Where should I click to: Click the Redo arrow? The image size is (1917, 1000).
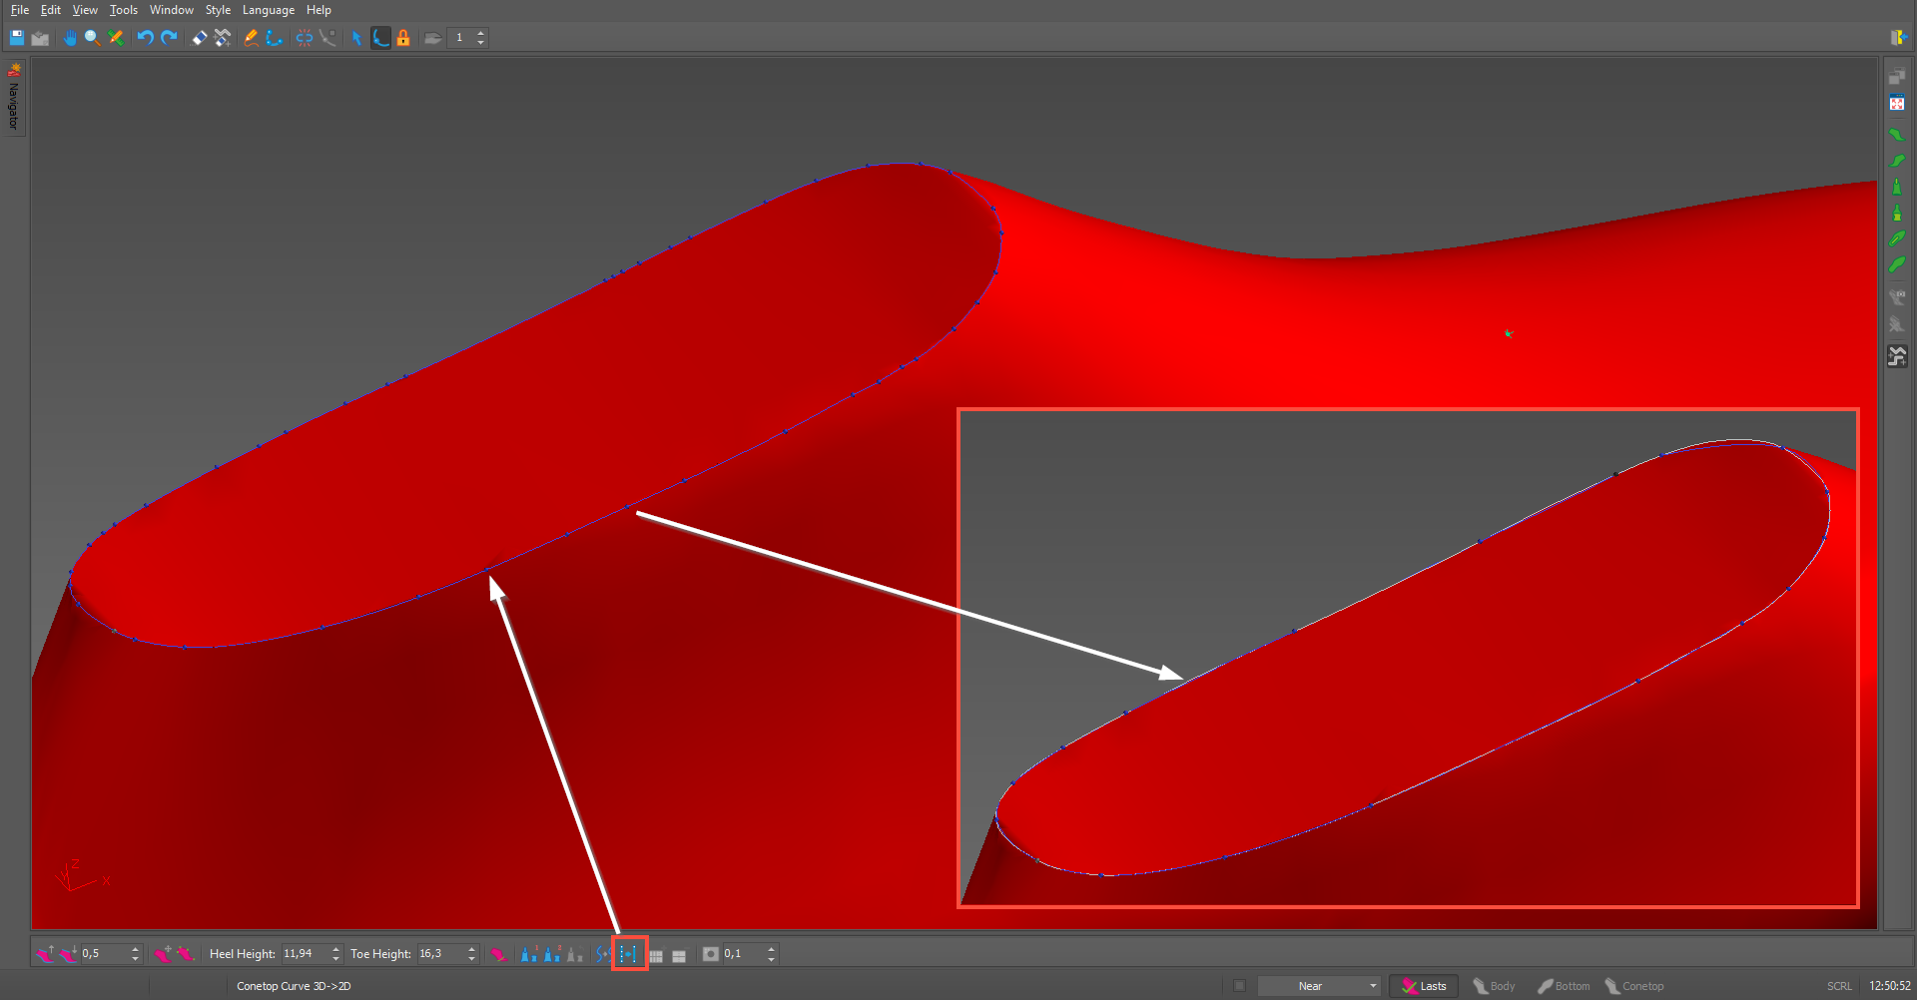[169, 38]
